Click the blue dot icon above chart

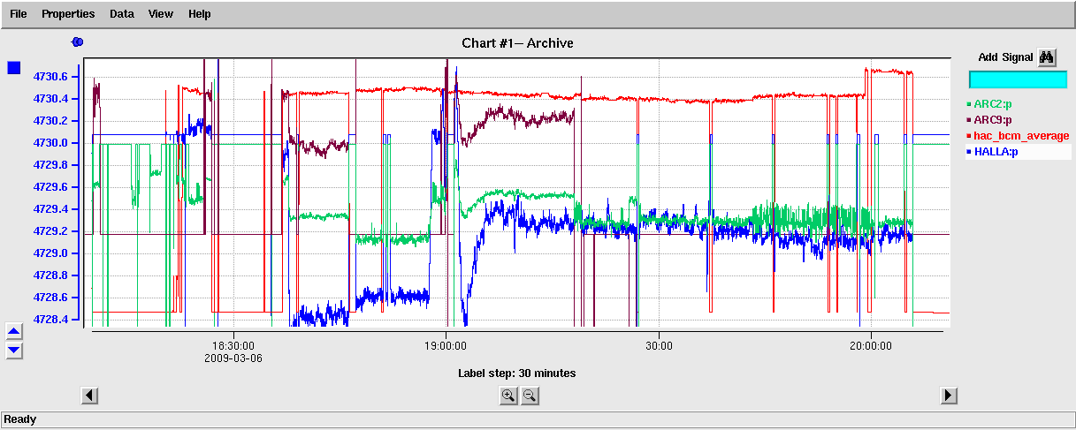point(77,41)
